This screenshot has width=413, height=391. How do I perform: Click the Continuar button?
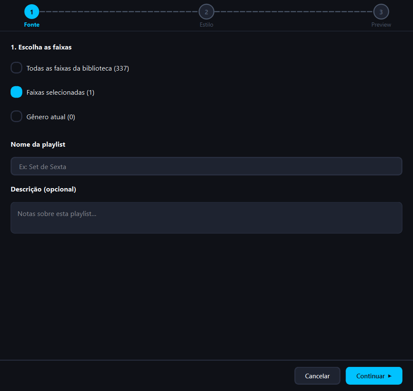click(x=374, y=376)
